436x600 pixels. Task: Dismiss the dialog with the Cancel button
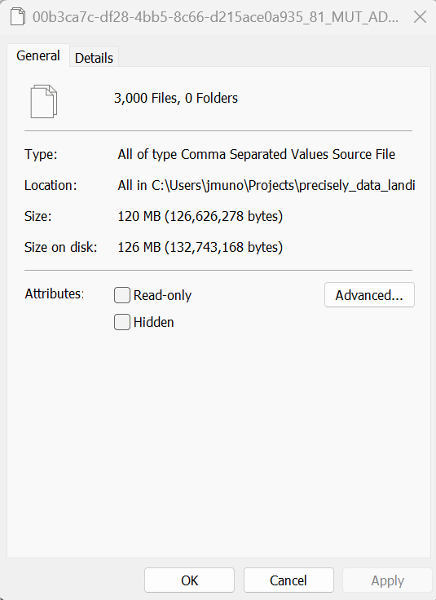(288, 580)
